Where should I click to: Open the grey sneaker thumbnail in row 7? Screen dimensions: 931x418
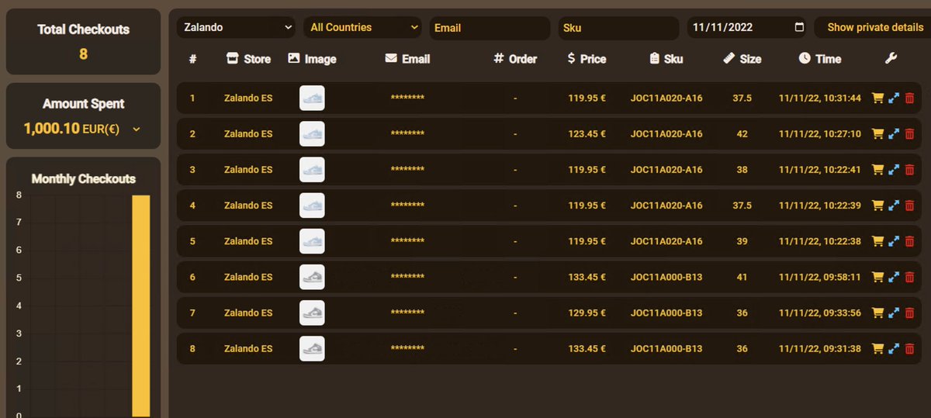click(312, 313)
